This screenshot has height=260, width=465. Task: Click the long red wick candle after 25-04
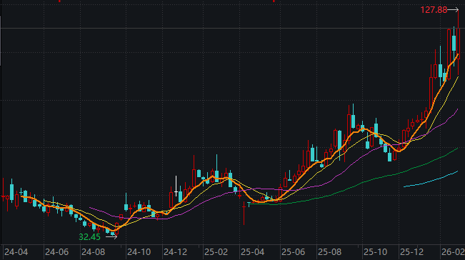pyautogui.click(x=244, y=213)
